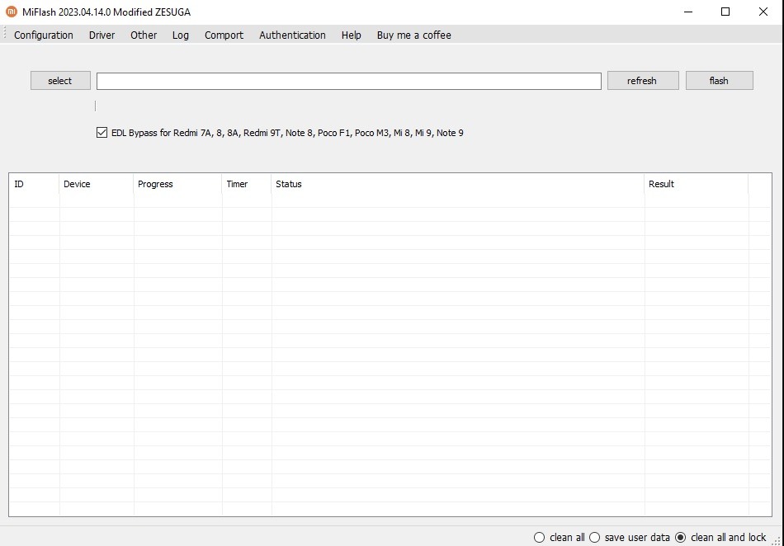Open the Other menu
The image size is (784, 546).
coord(144,35)
